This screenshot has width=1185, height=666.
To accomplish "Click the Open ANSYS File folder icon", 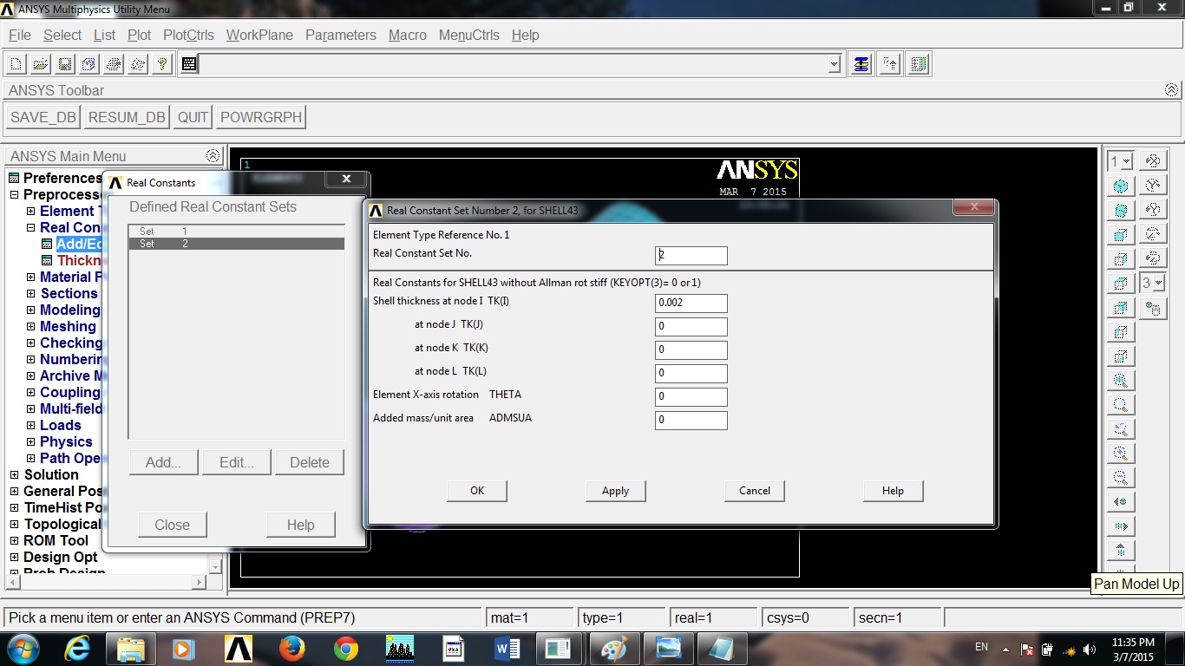I will coord(40,64).
